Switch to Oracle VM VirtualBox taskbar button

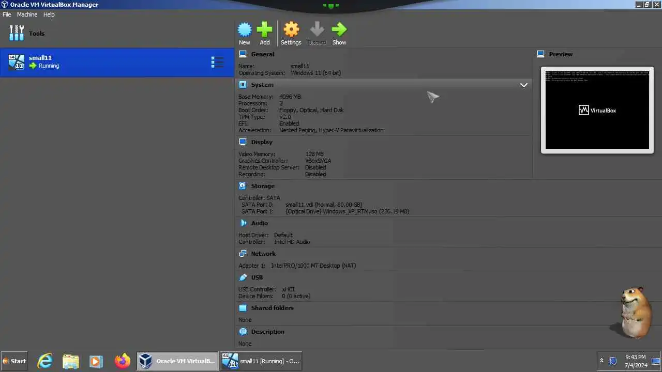click(177, 361)
